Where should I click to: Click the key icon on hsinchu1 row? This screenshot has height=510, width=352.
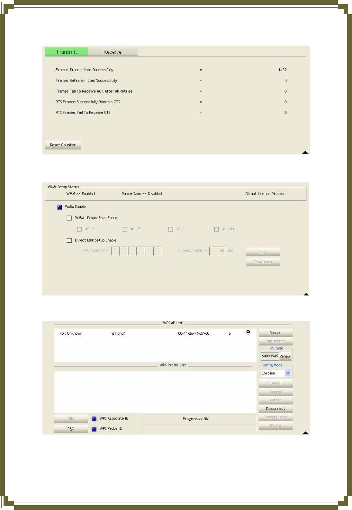(x=248, y=333)
